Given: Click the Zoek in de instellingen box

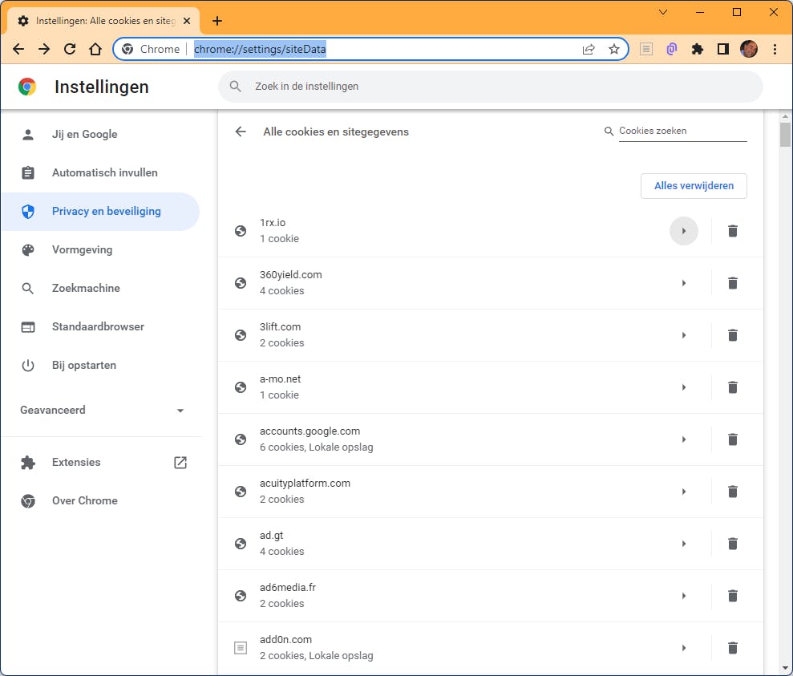Looking at the screenshot, I should [x=491, y=87].
